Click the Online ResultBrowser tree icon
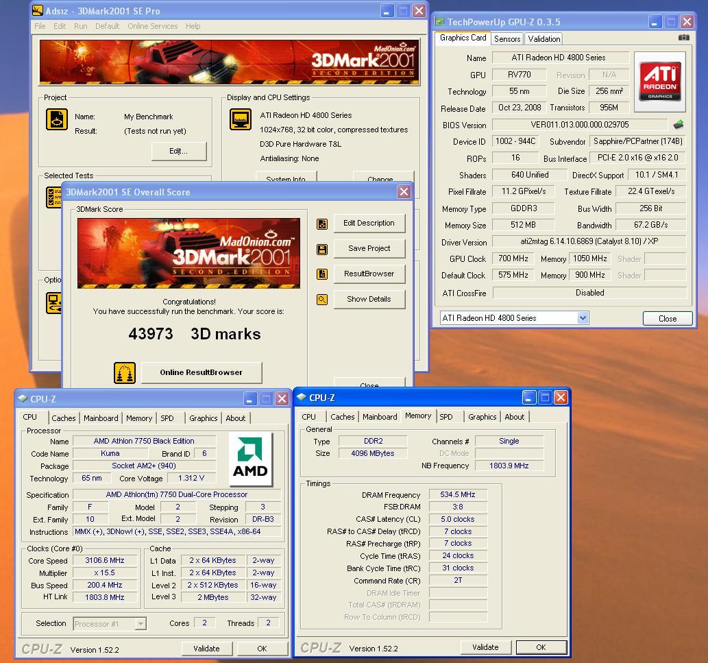The image size is (708, 663). (125, 372)
